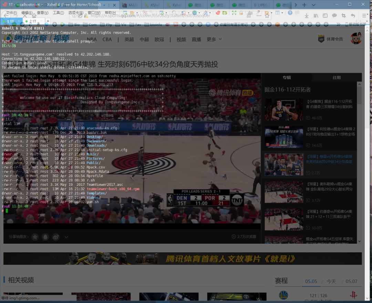Viewport: 372px width, 303px height.
Task: Share the video via the QQ icon
Action: point(45,237)
